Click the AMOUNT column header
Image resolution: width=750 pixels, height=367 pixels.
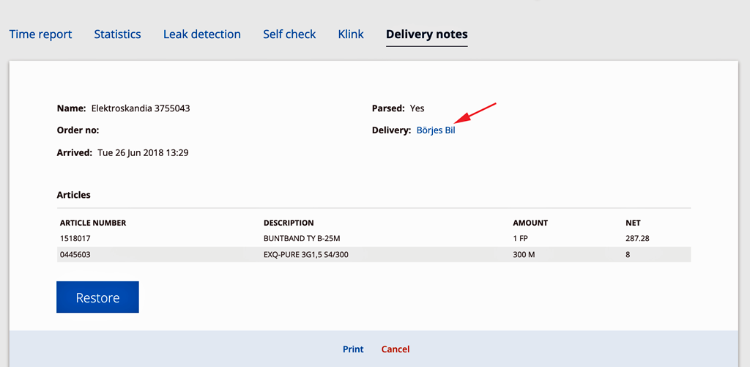point(530,223)
